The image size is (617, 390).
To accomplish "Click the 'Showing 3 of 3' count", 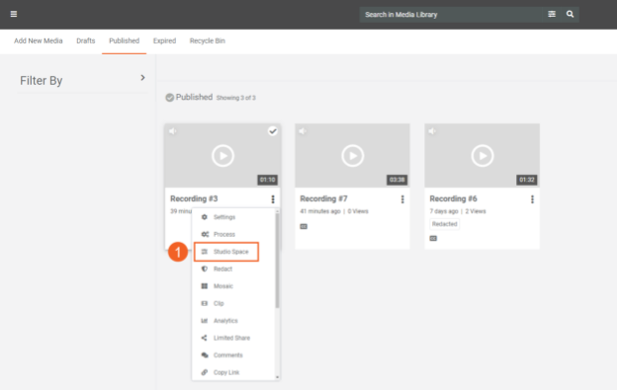I will [x=235, y=98].
